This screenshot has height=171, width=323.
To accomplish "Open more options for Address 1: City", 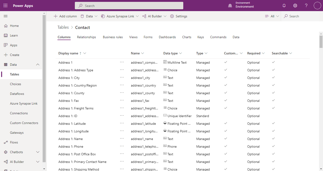I will click(x=122, y=77).
